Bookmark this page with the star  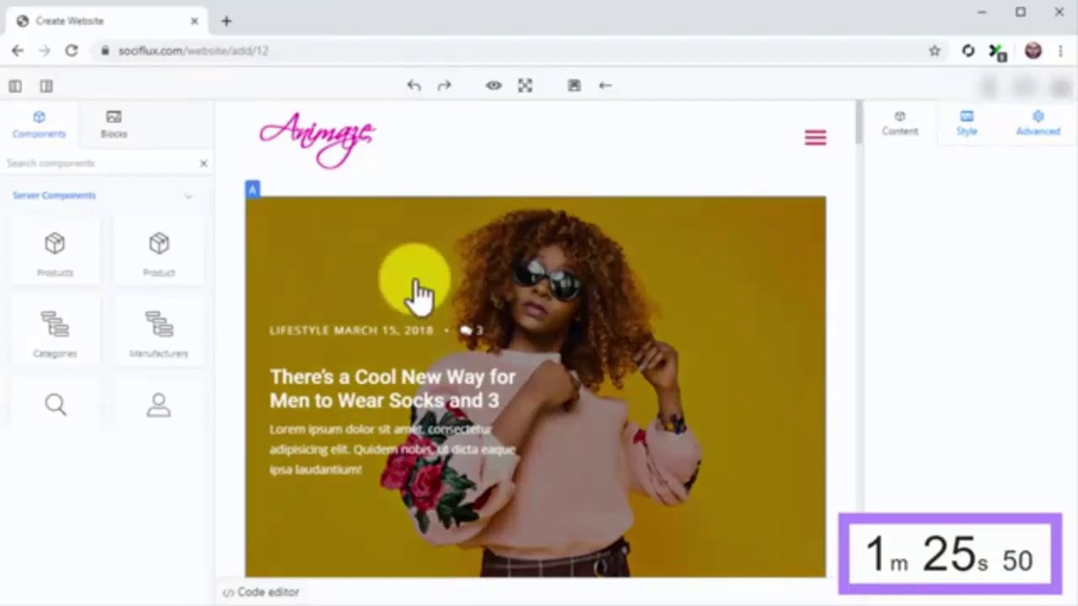point(934,50)
